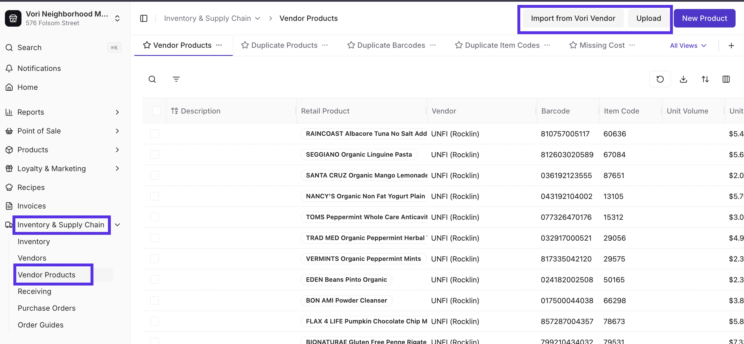Click the download export icon
This screenshot has width=744, height=344.
coord(683,79)
